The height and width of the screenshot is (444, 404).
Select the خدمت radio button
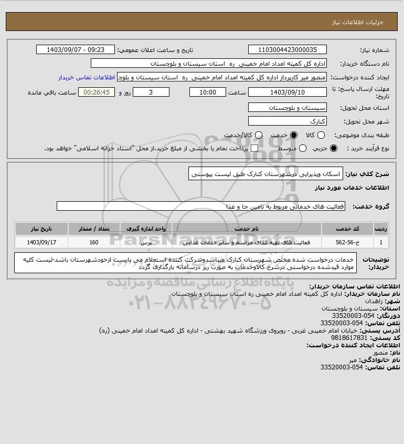click(294, 136)
